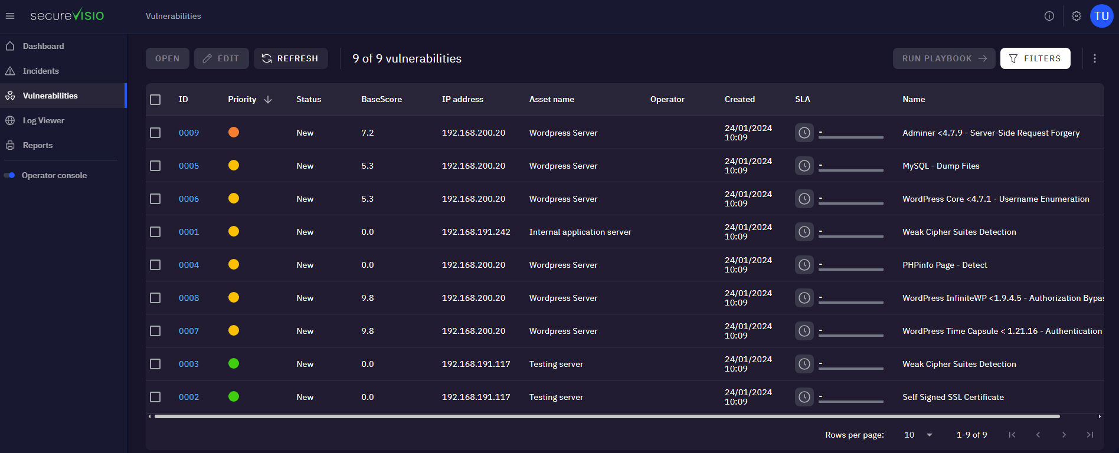Viewport: 1119px width, 453px height.
Task: Go to first page of results
Action: (x=1012, y=435)
